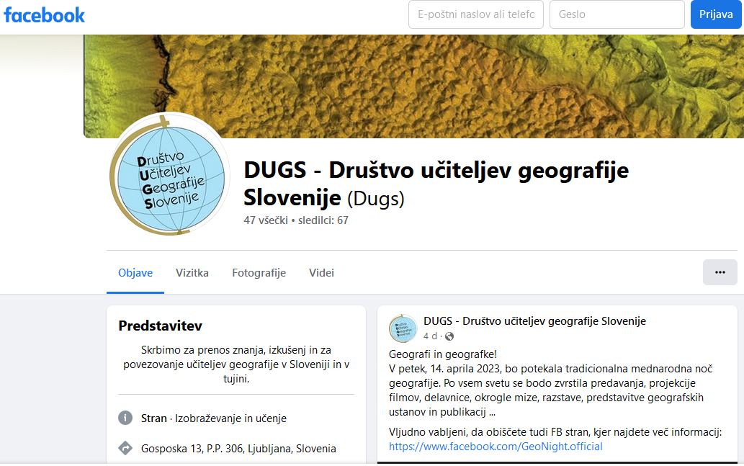Open the DUGS globe profile picture
The width and height of the screenshot is (744, 466).
[x=169, y=174]
